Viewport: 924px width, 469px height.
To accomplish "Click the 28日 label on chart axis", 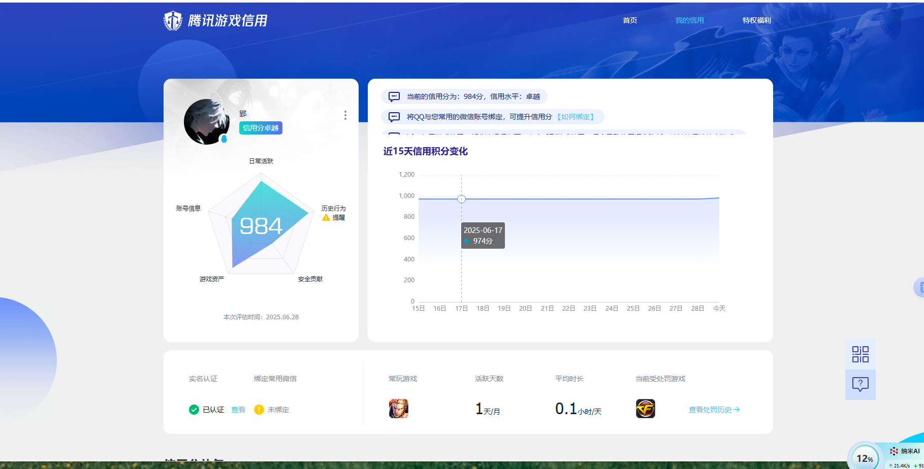I will pos(697,308).
